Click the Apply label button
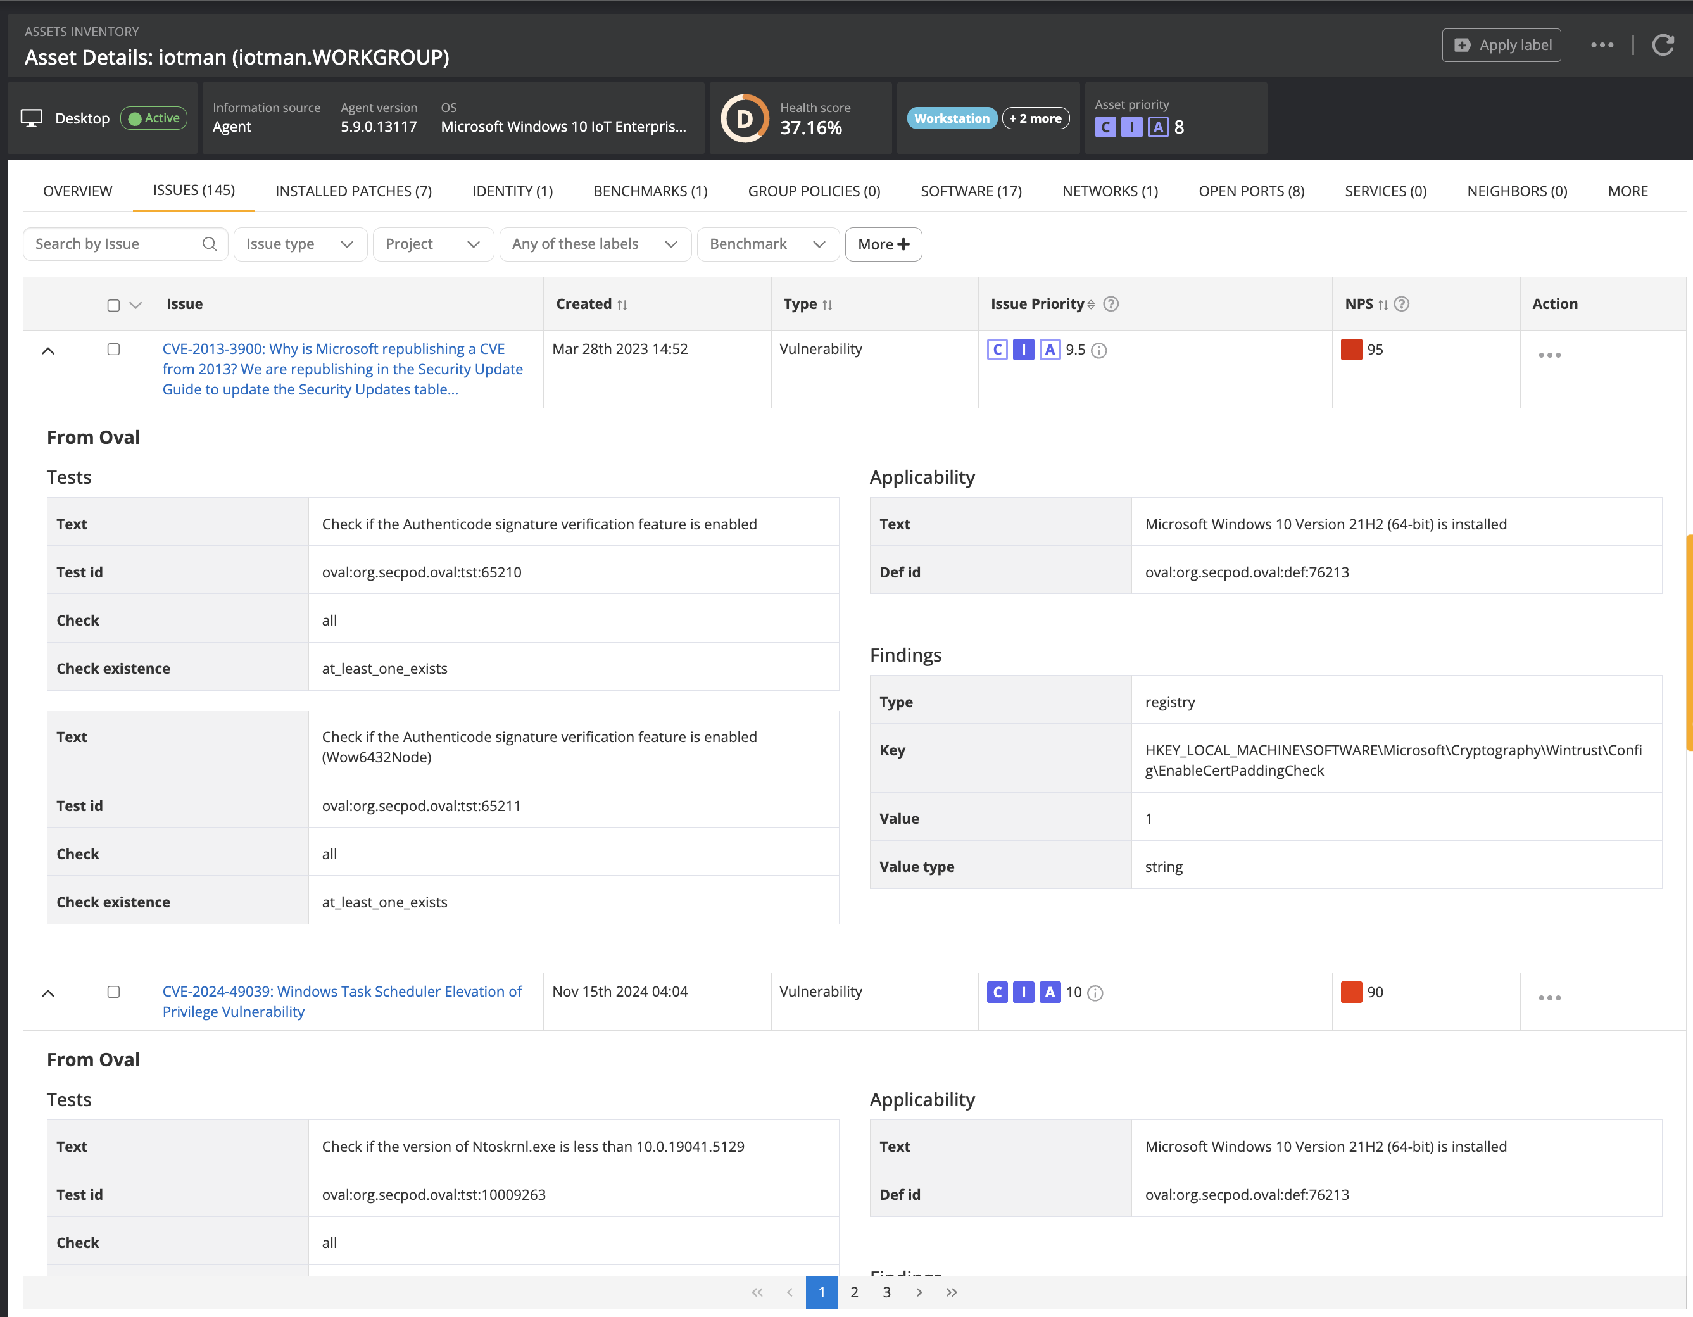 [x=1501, y=45]
